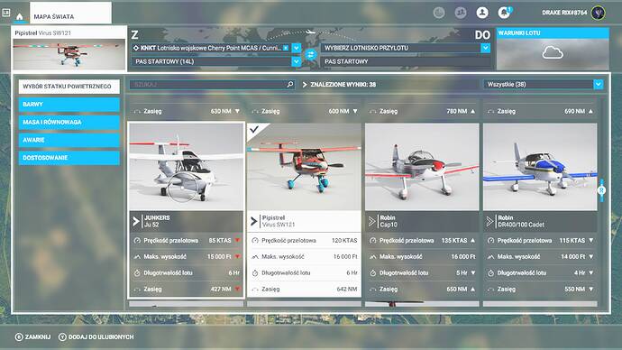This screenshot has width=622, height=350.
Task: Click the diamond marker icon before KNKT
Action: (x=136, y=48)
